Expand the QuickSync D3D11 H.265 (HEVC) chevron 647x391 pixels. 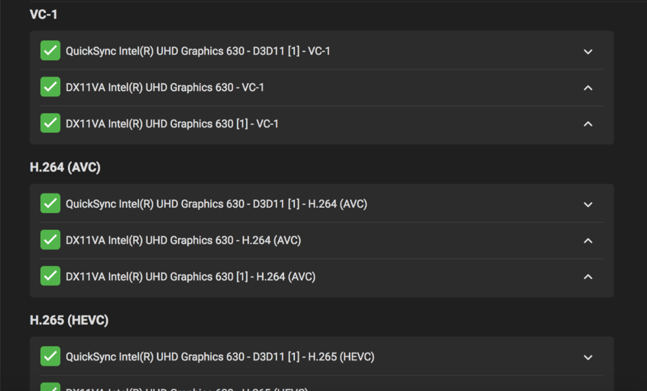587,357
